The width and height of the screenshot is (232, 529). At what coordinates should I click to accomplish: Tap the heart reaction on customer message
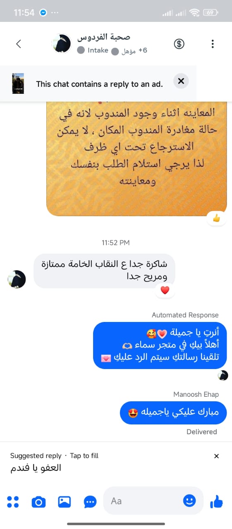click(165, 291)
